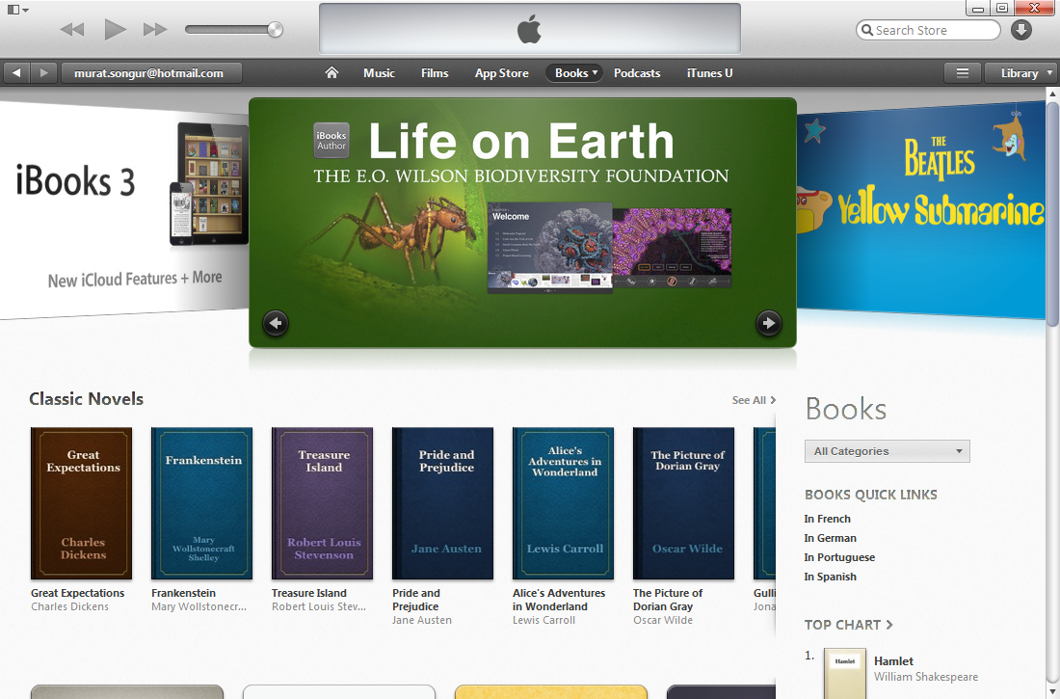Viewport: 1060px width, 699px height.
Task: Open the Classic Novels heading
Action: point(86,398)
